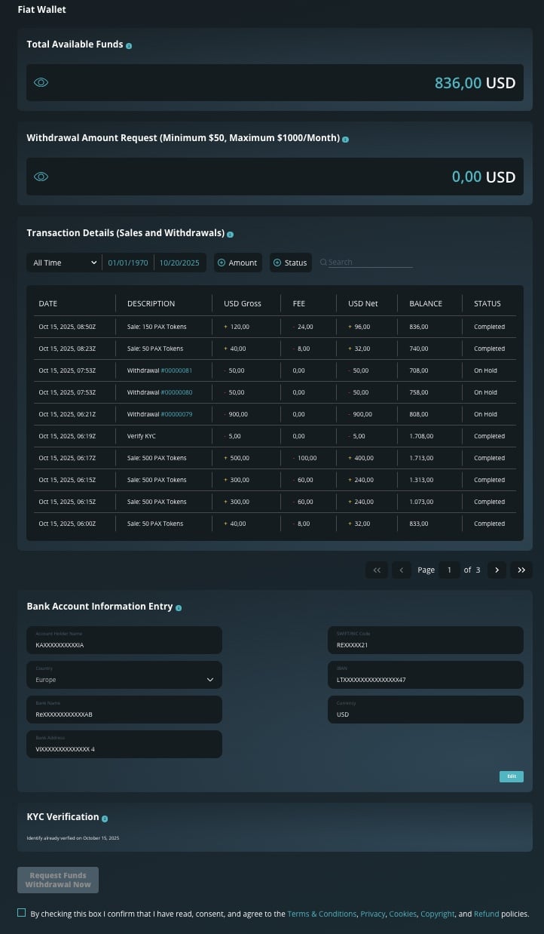Check the policies agreement checkbox
This screenshot has height=934, width=544.
[22, 913]
